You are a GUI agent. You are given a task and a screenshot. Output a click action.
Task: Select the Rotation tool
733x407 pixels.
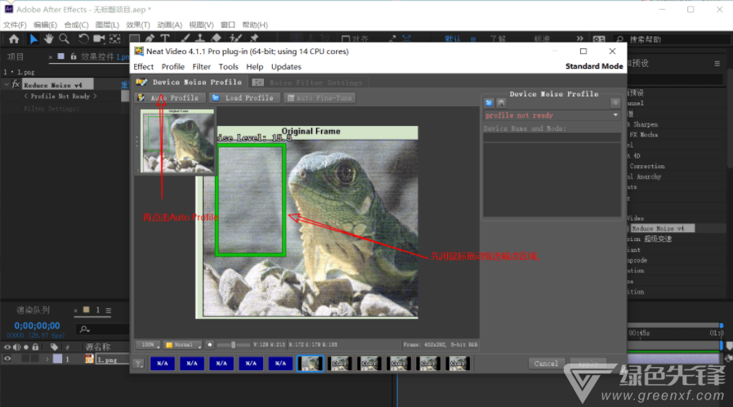pyautogui.click(x=83, y=38)
